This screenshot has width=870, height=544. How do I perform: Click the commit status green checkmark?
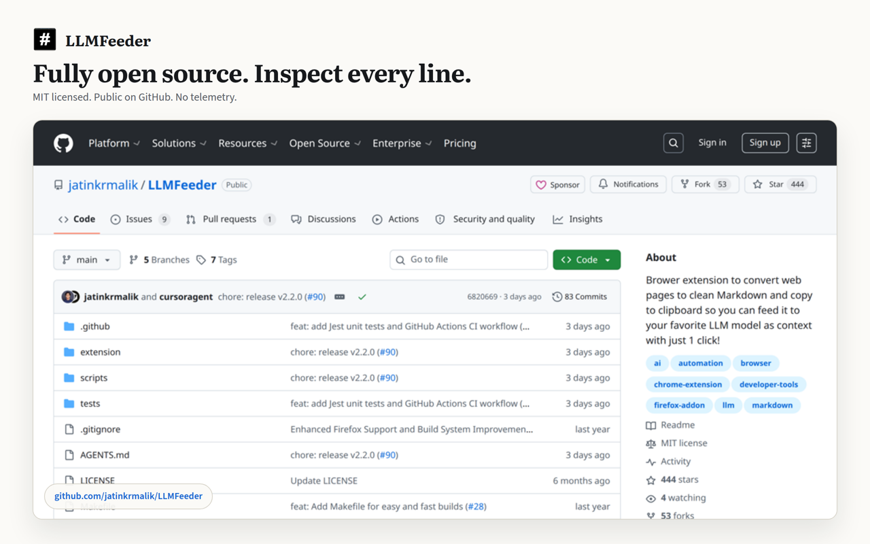(362, 297)
